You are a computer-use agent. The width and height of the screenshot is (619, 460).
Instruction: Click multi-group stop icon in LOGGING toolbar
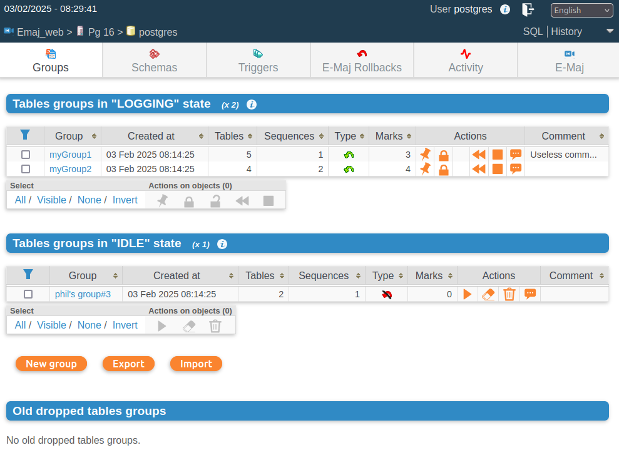[269, 200]
